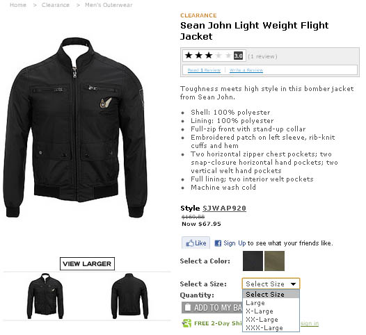This screenshot has width=366, height=335.
Task: Open the Select Size dropdown arrow
Action: tap(293, 284)
